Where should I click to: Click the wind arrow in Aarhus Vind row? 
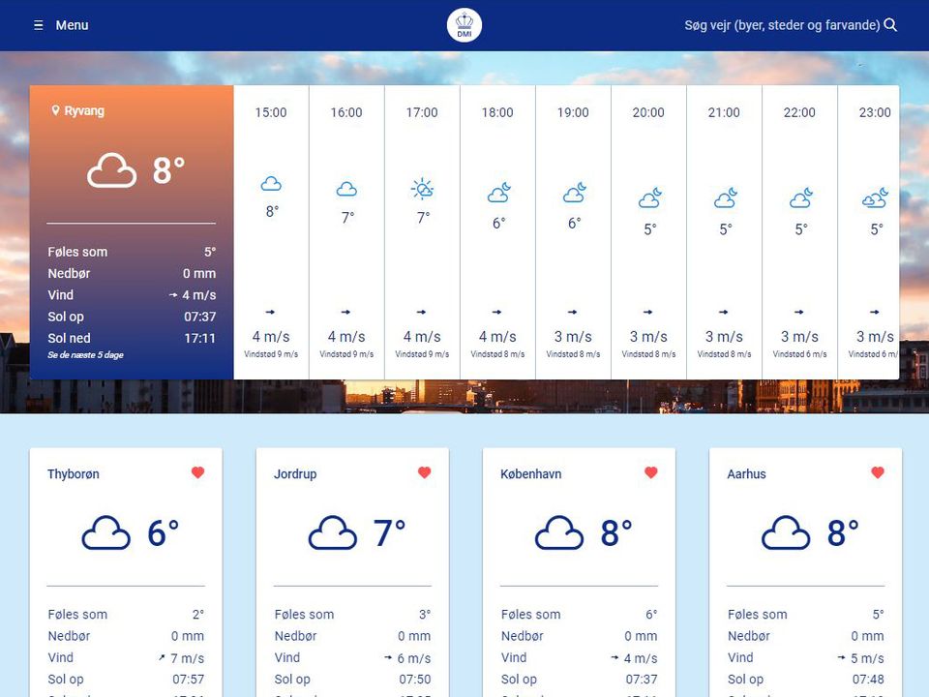pos(841,657)
